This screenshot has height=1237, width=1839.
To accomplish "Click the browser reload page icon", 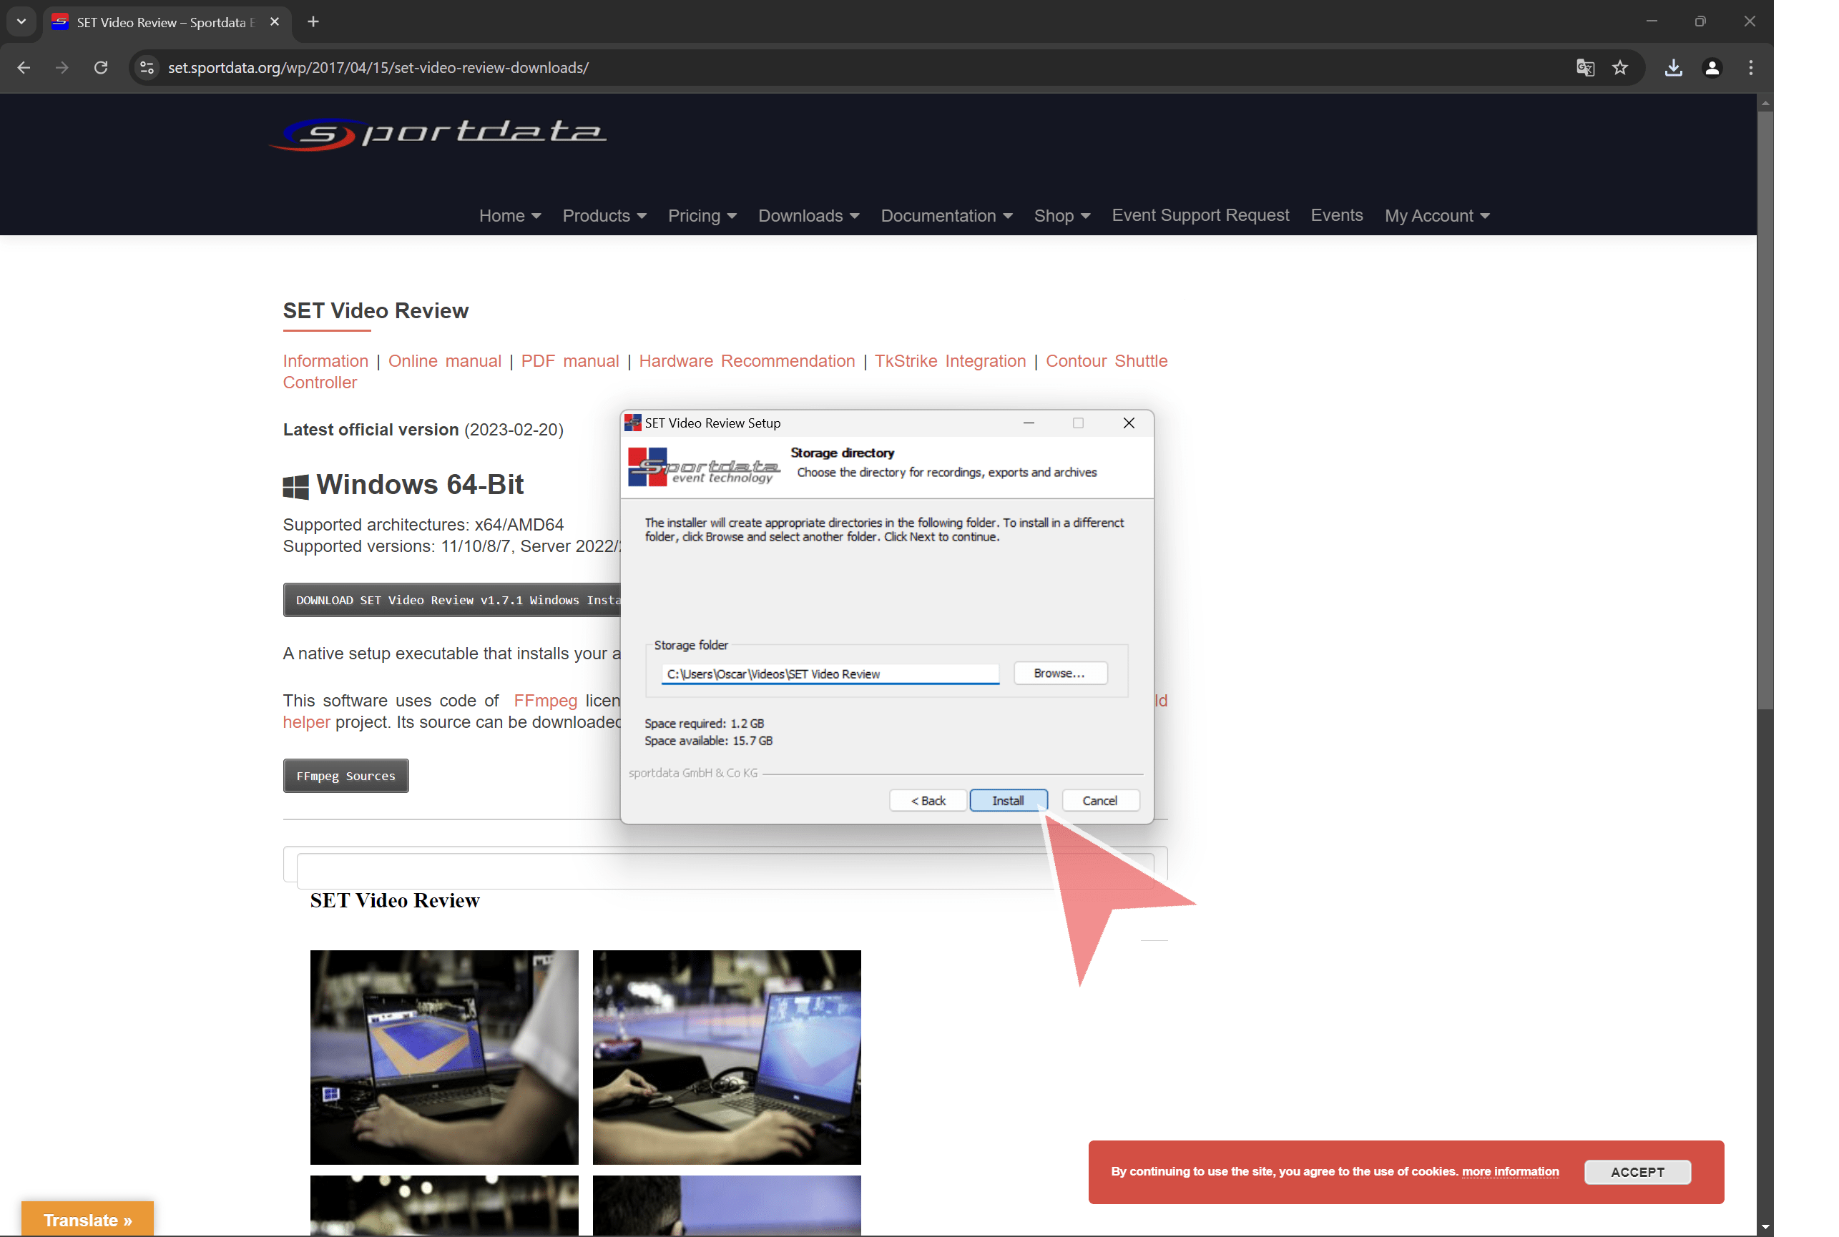I will click(x=101, y=68).
